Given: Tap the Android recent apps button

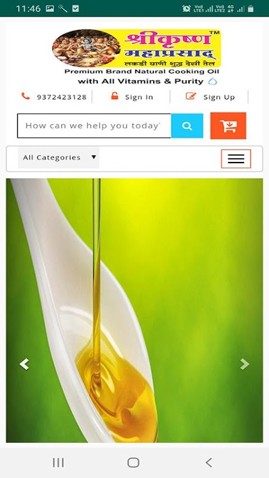Looking at the screenshot, I should click(58, 462).
